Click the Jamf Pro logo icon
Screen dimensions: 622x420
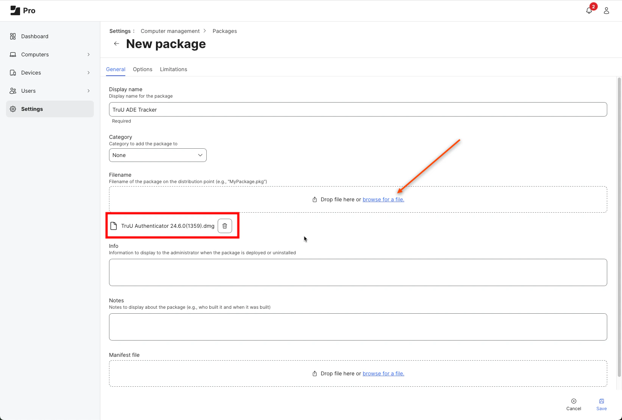tap(15, 11)
